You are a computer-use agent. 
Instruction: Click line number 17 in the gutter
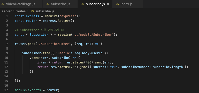(x=6, y=90)
